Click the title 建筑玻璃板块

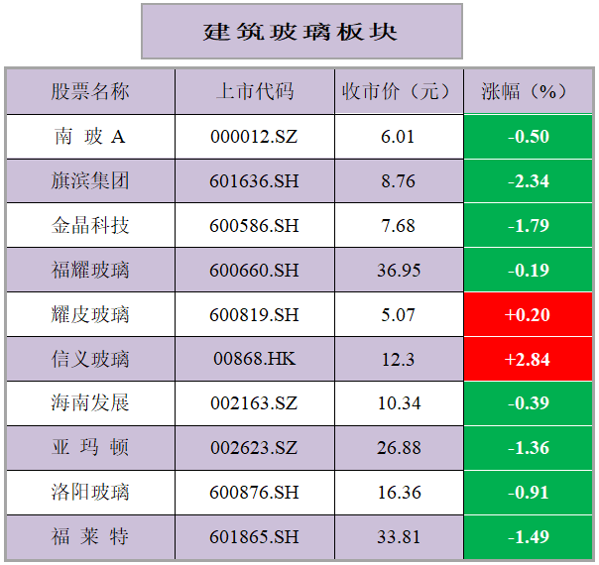(300, 32)
